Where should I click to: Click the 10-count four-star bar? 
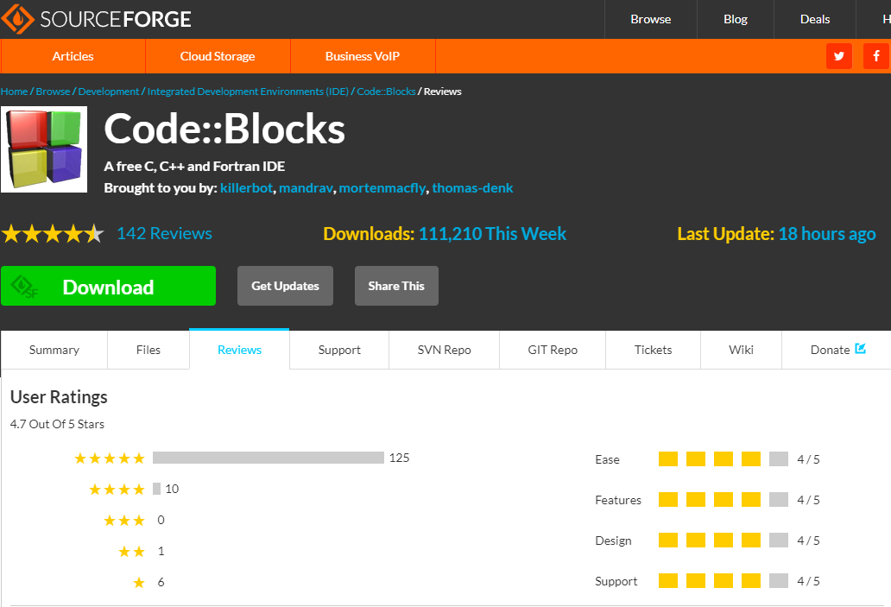[157, 489]
